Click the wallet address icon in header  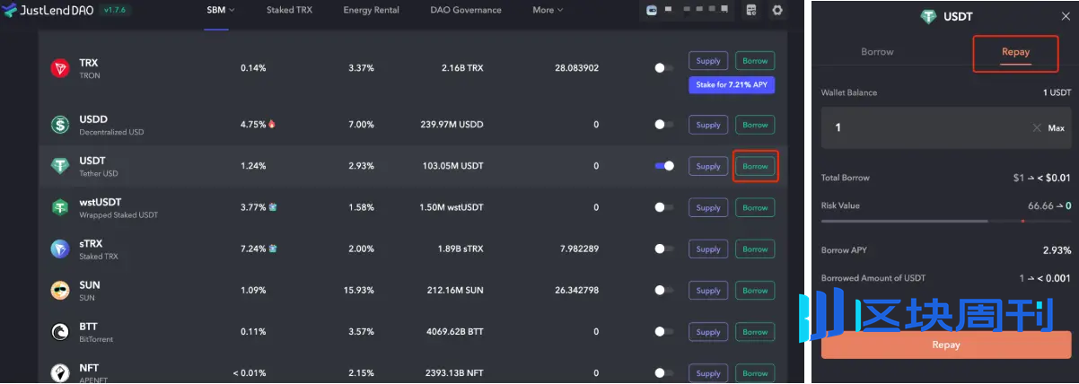pyautogui.click(x=652, y=11)
